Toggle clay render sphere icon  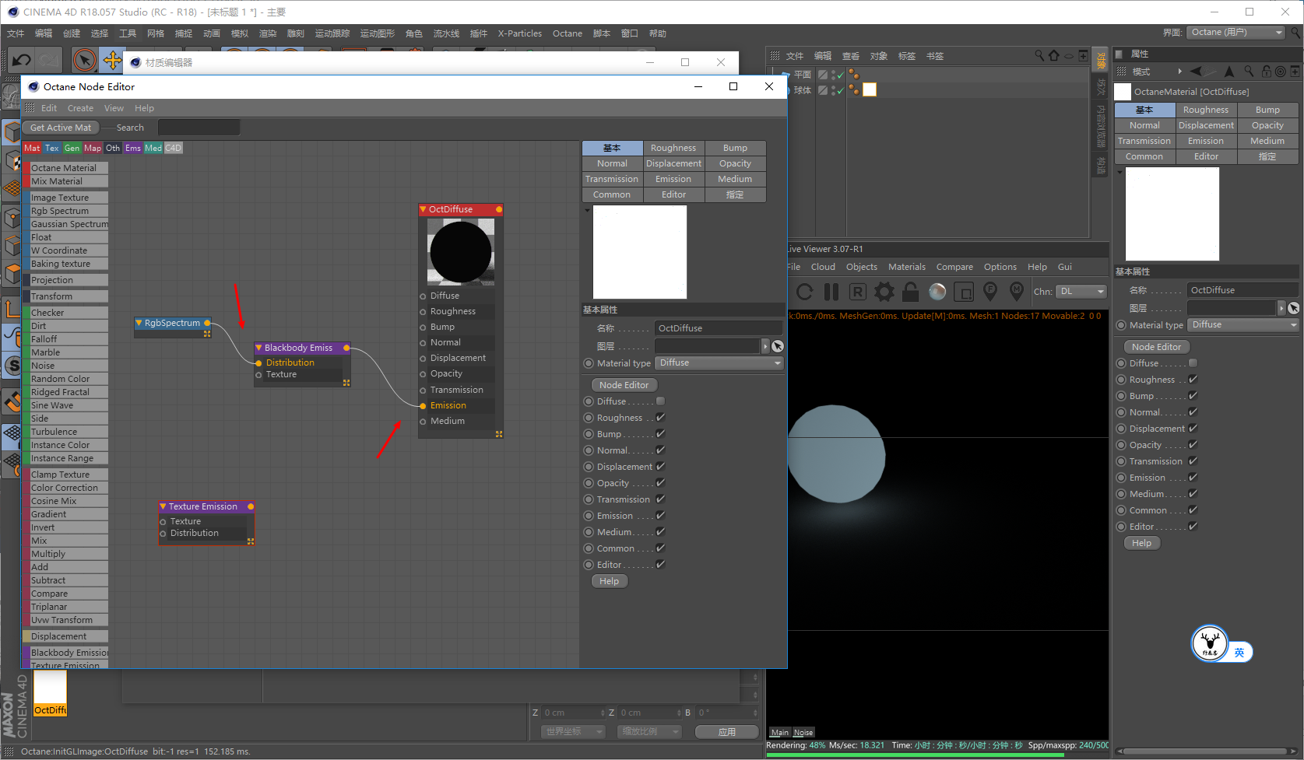937,292
